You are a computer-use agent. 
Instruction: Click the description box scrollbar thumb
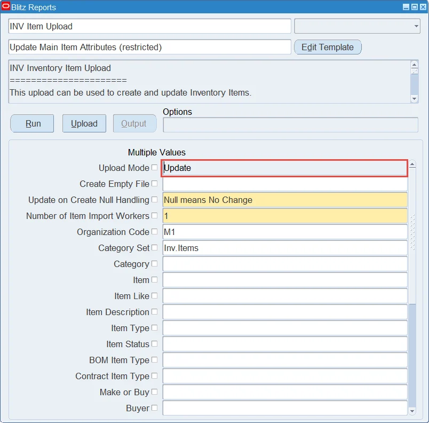coord(415,71)
